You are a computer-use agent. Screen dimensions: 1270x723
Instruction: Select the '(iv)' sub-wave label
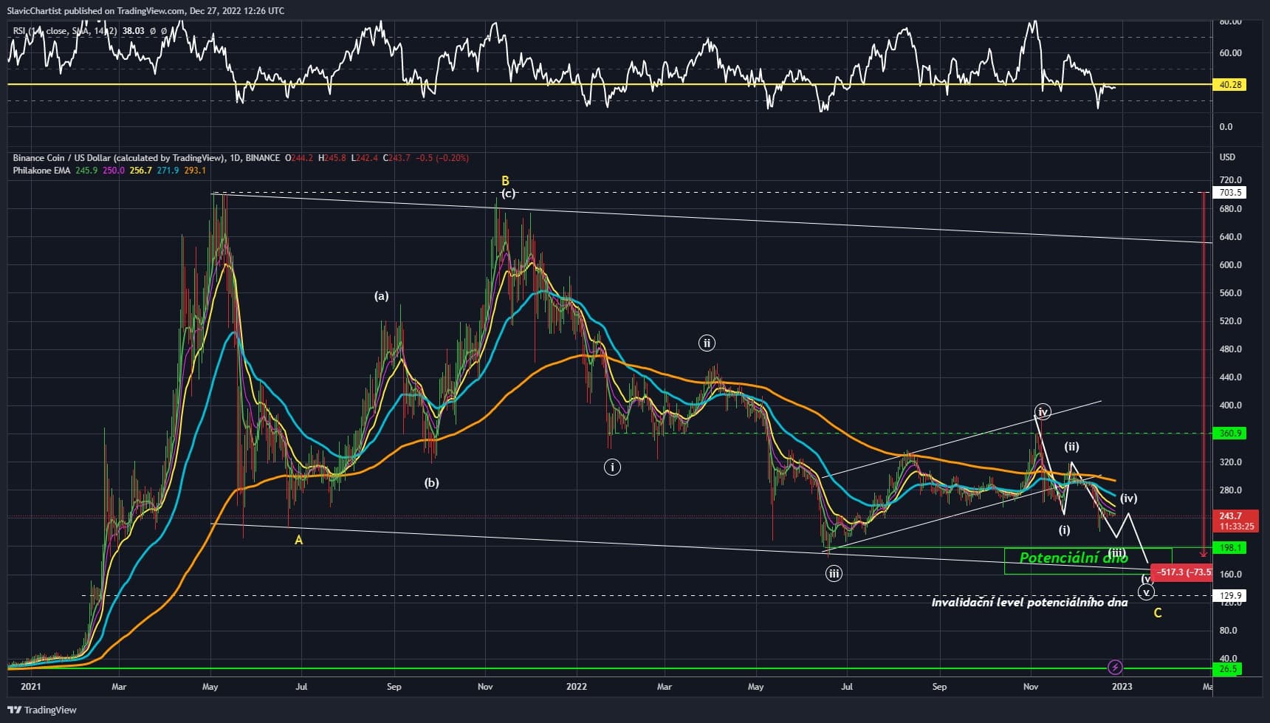click(1128, 498)
